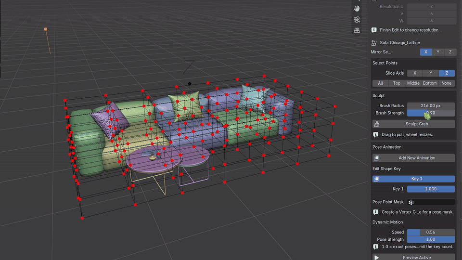The width and height of the screenshot is (462, 260).
Task: Click 'Dynamic Motion' label
Action: 387,222
